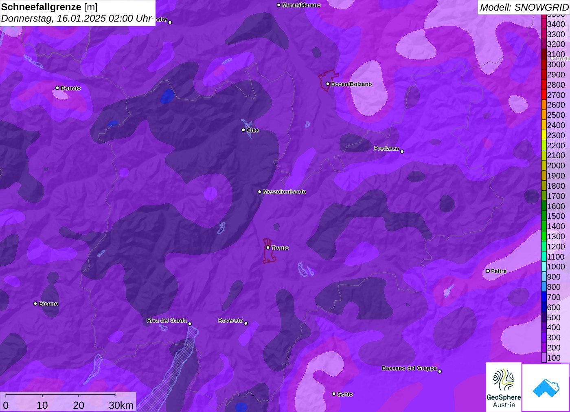Click the Riva del Garda marker dot
This screenshot has width=570, height=412.
tap(190, 324)
